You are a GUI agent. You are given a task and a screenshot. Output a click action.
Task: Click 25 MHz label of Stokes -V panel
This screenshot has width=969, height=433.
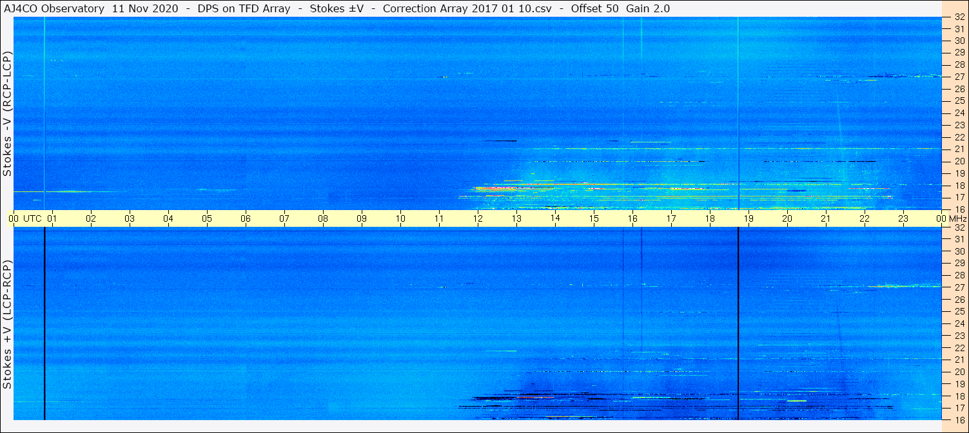(959, 101)
